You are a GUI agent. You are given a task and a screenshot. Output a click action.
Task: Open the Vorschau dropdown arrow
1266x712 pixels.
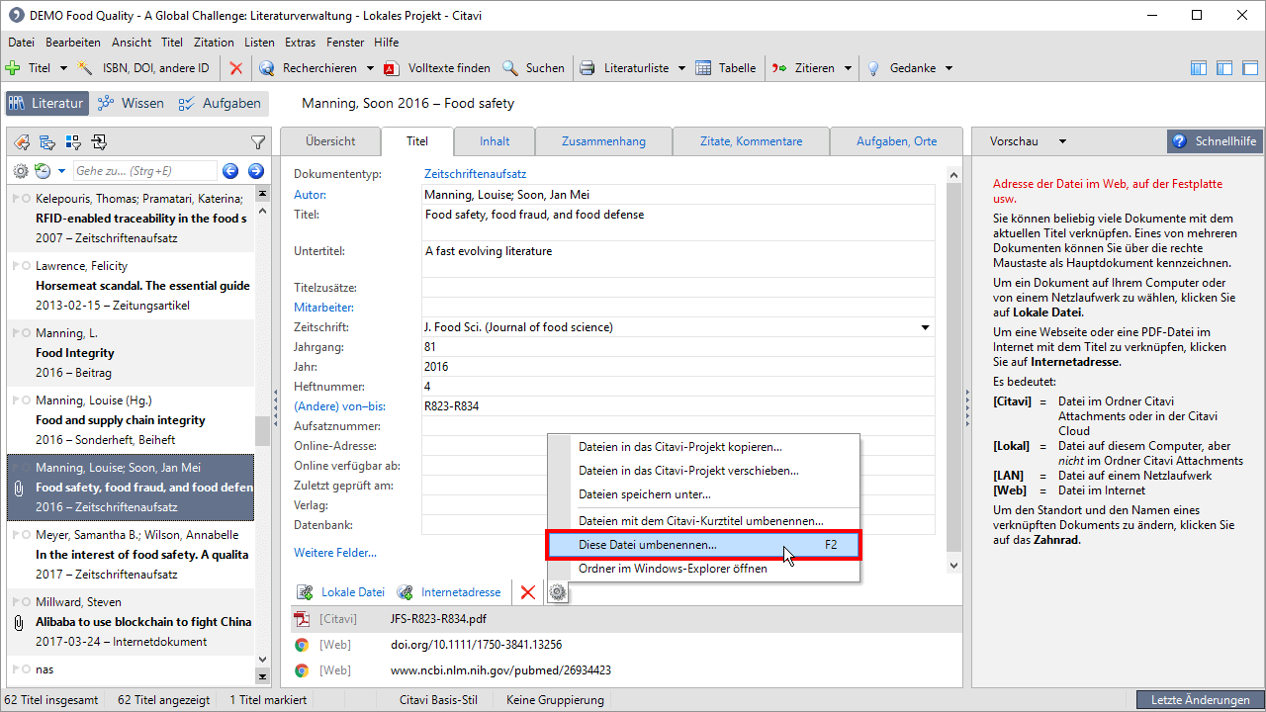[1062, 141]
